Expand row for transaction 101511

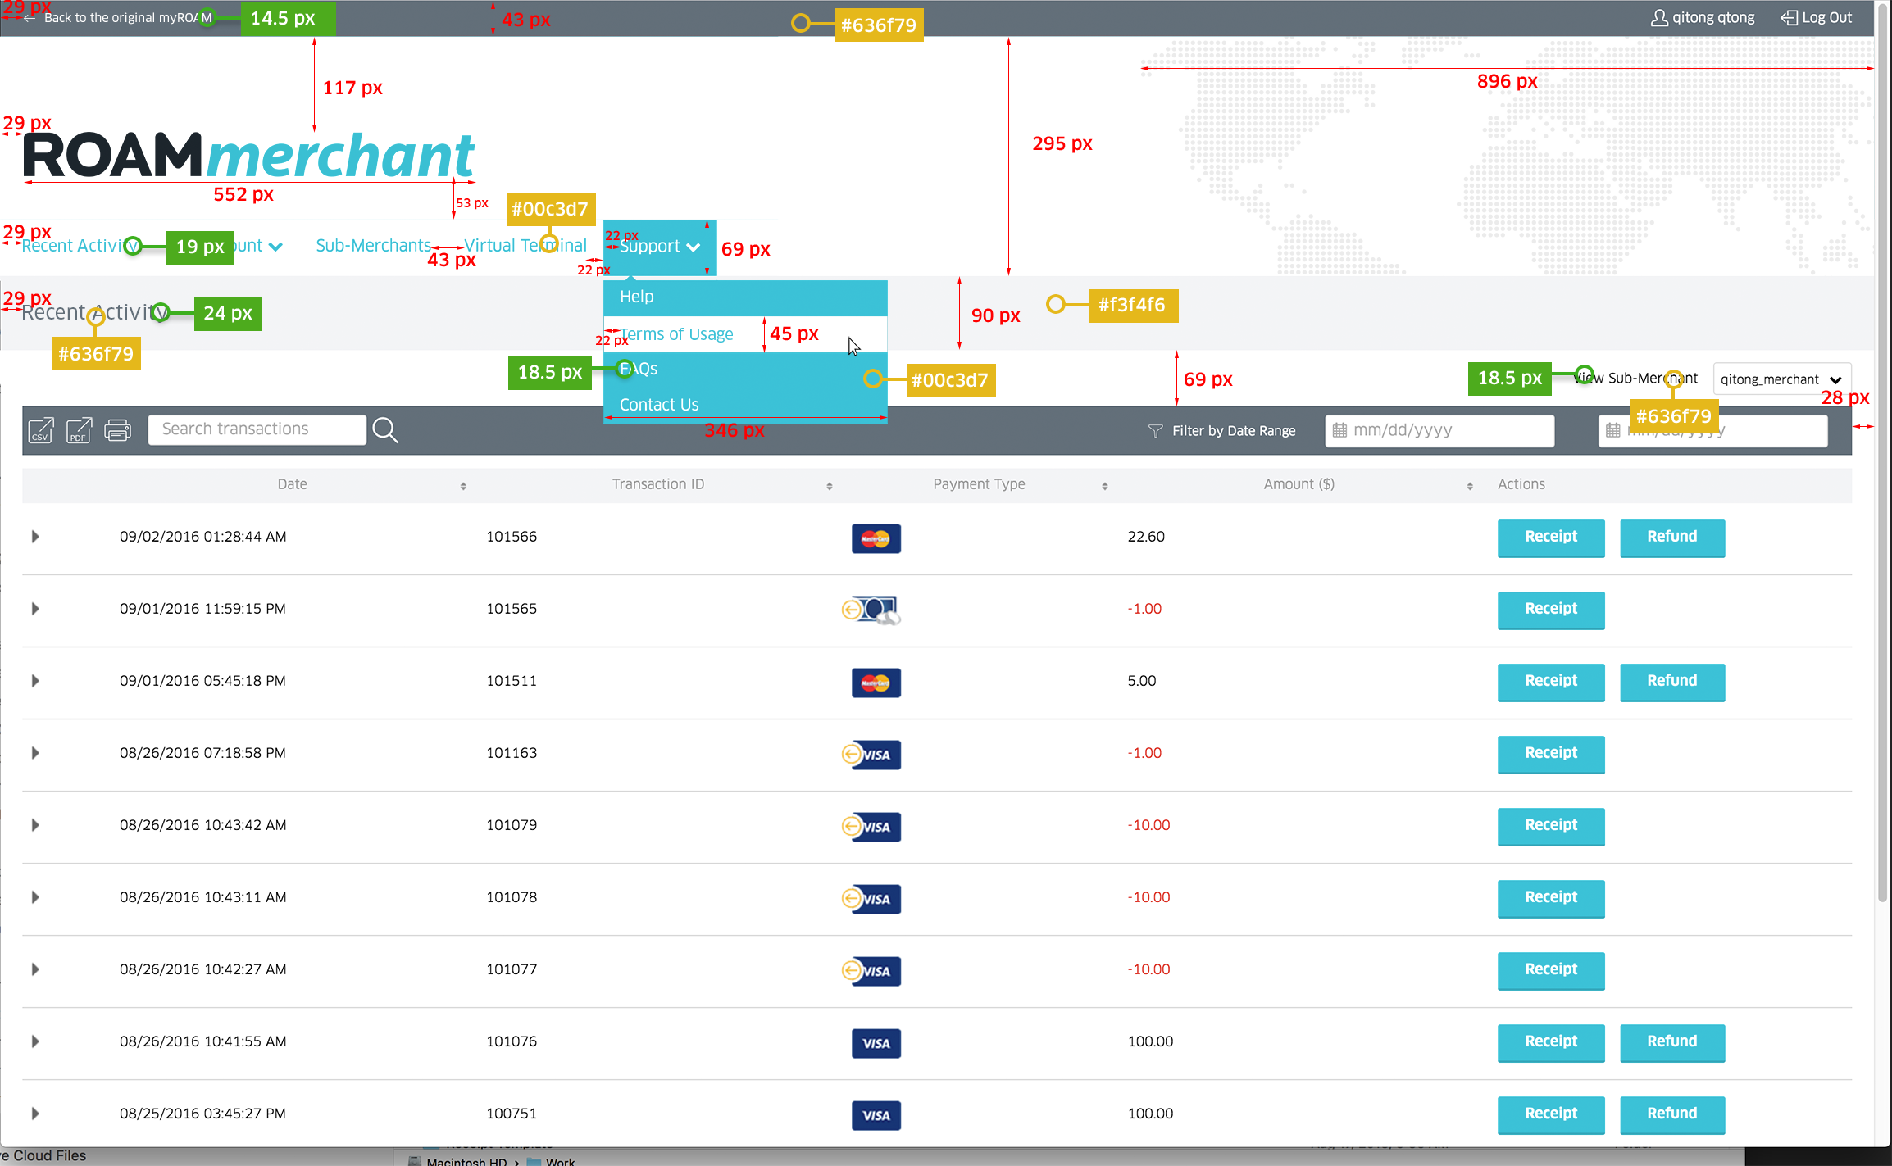pos(35,681)
